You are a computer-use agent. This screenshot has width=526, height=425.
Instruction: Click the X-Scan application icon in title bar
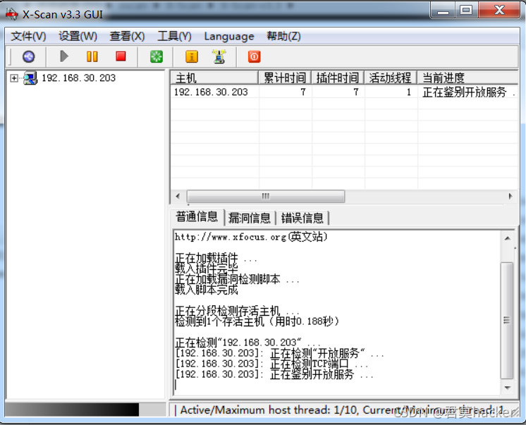pyautogui.click(x=12, y=14)
